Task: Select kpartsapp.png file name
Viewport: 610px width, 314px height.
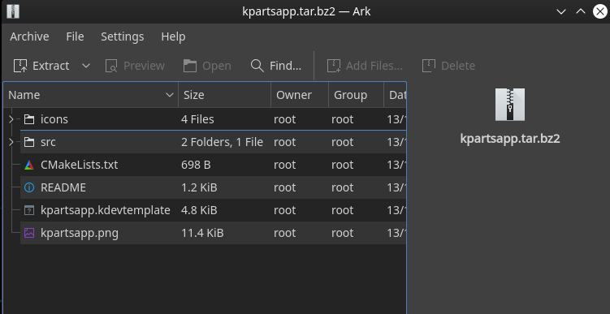Action: [80, 233]
